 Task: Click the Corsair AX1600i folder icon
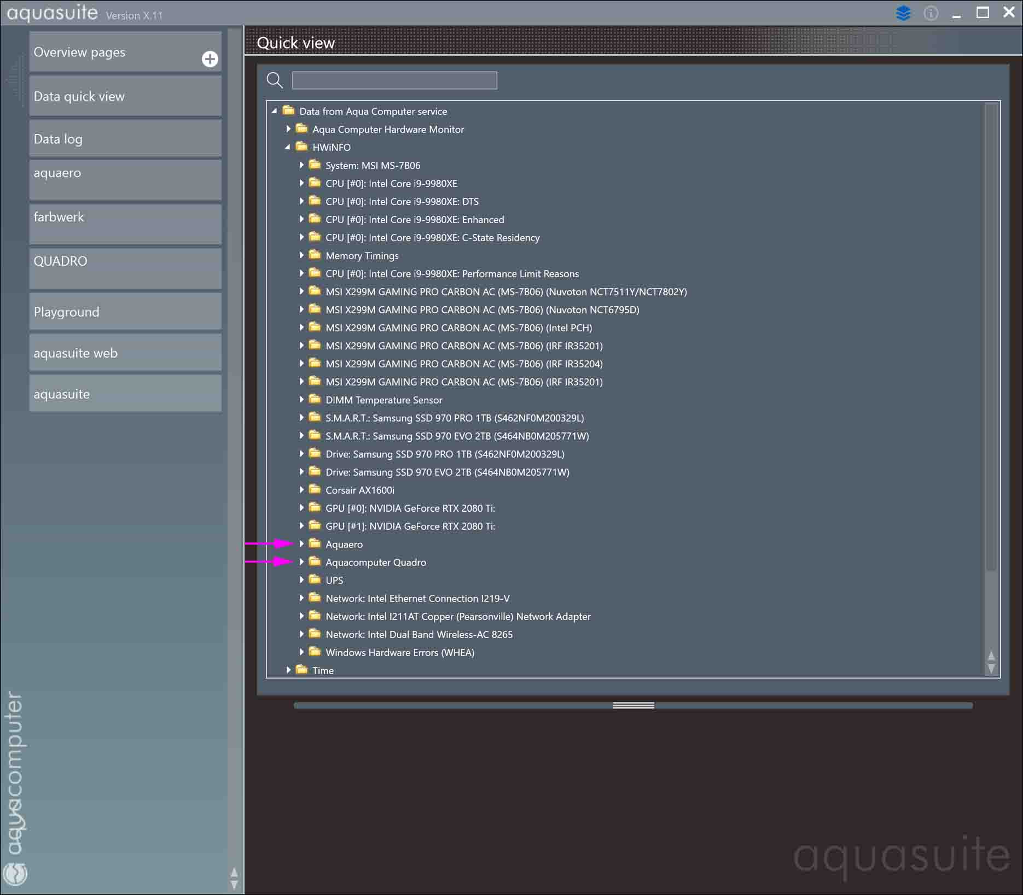(x=315, y=489)
